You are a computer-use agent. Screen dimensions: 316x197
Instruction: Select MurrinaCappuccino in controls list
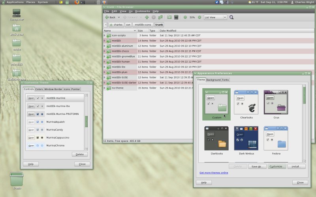(55, 138)
